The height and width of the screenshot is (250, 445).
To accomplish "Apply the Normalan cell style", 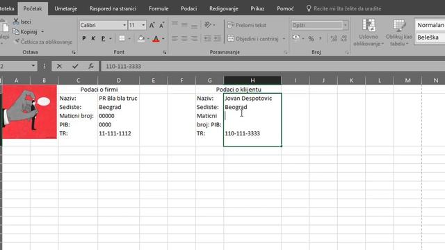I will click(x=430, y=25).
